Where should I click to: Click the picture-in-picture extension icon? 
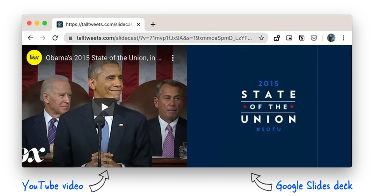tap(289, 38)
